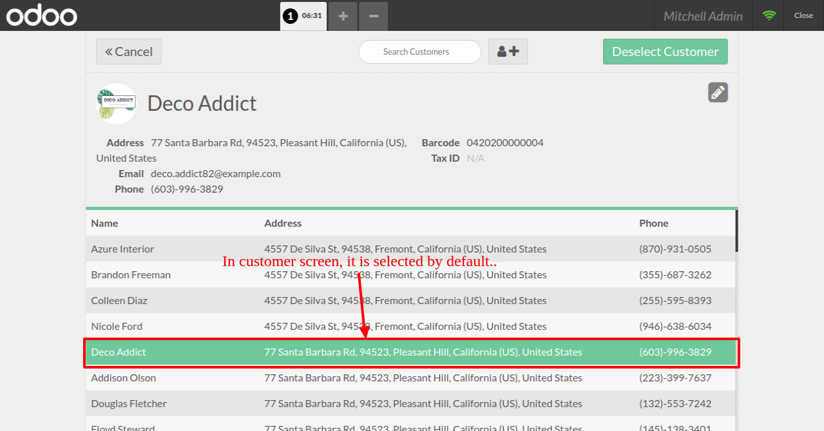Click email deco.addict82@example.com
Viewport: 824px width, 431px height.
(x=216, y=173)
